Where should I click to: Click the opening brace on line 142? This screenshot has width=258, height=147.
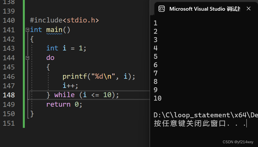point(32,39)
